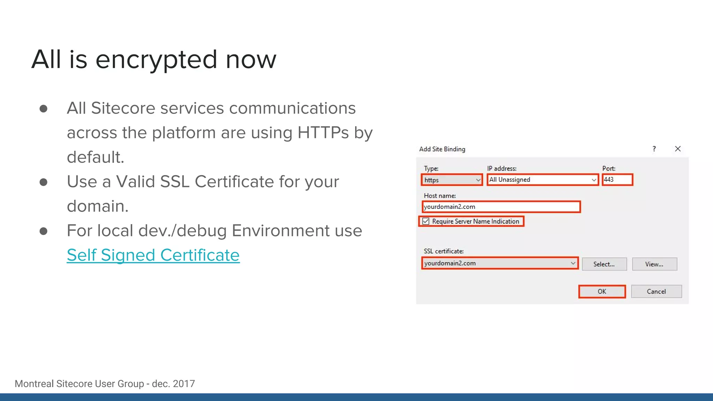Toggle Require Server Name Indication checkbox
713x401 pixels.
click(426, 221)
